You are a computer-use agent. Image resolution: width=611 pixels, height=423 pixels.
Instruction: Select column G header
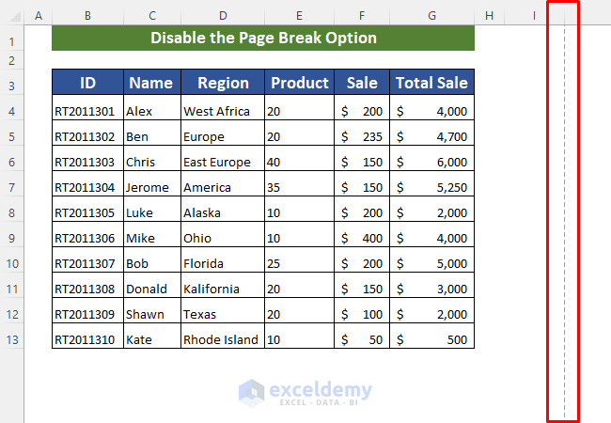431,16
